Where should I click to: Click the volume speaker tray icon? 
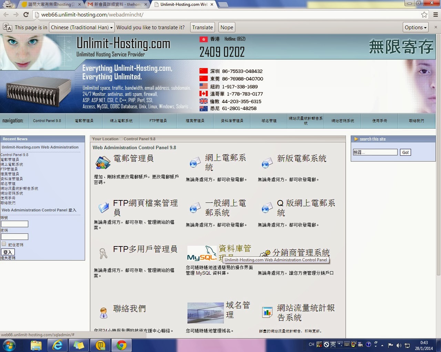[x=399, y=345]
